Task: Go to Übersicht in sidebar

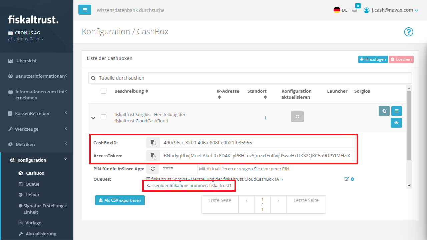Action: pyautogui.click(x=26, y=61)
